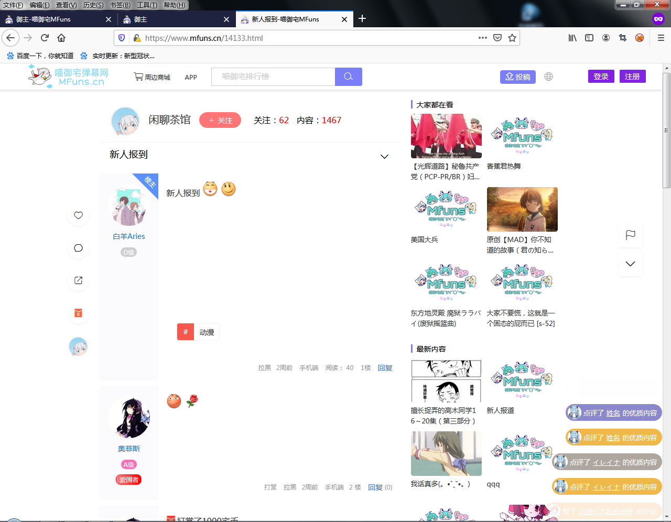This screenshot has height=522, width=671.
Task: Click the vertical page scrollbar thumb
Action: point(666,130)
